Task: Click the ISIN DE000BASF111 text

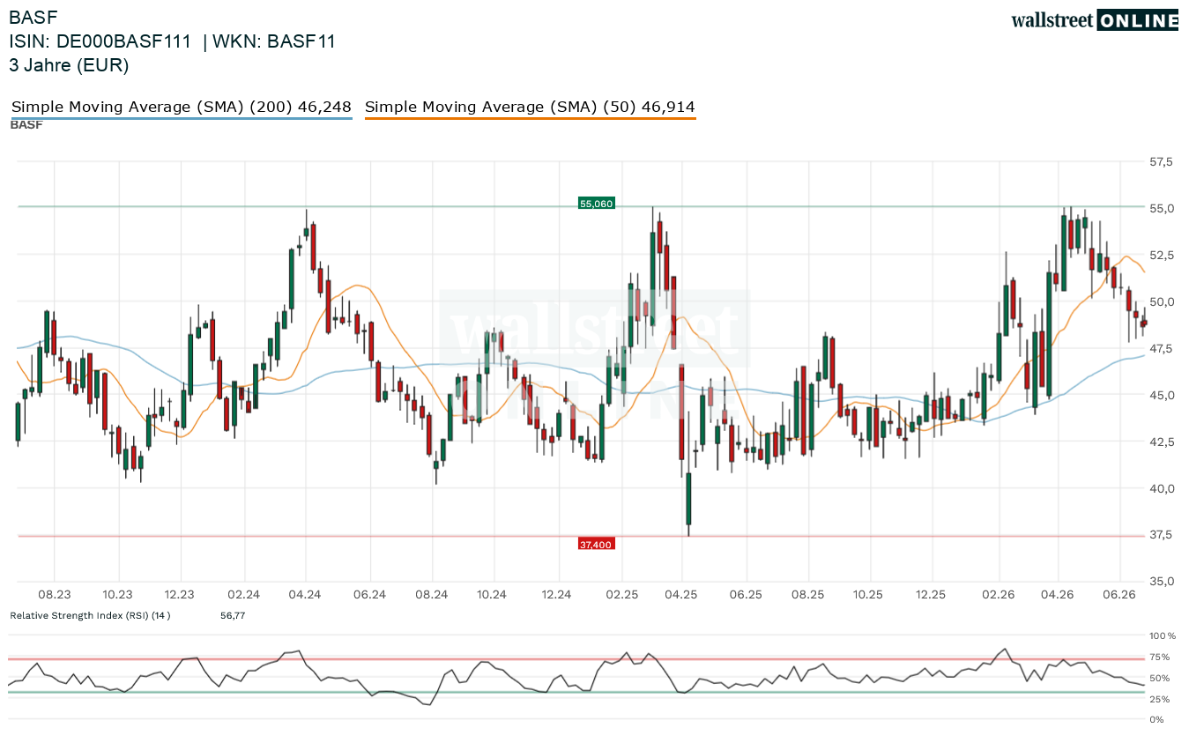Action: pyautogui.click(x=100, y=41)
